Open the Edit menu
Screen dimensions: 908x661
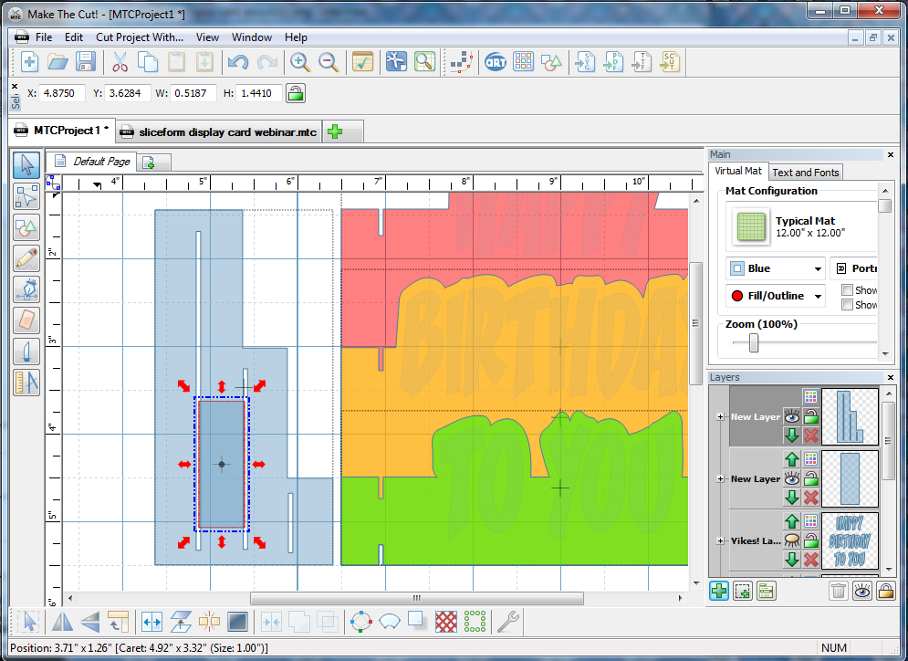pyautogui.click(x=74, y=37)
